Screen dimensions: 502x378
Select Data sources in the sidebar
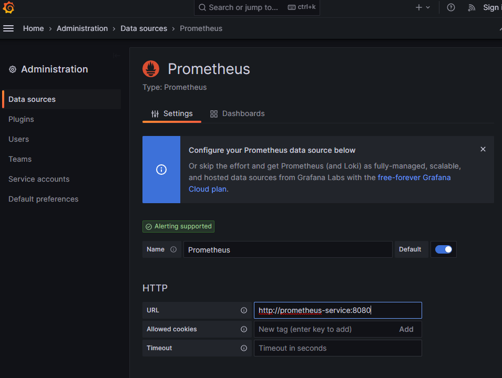click(62, 99)
